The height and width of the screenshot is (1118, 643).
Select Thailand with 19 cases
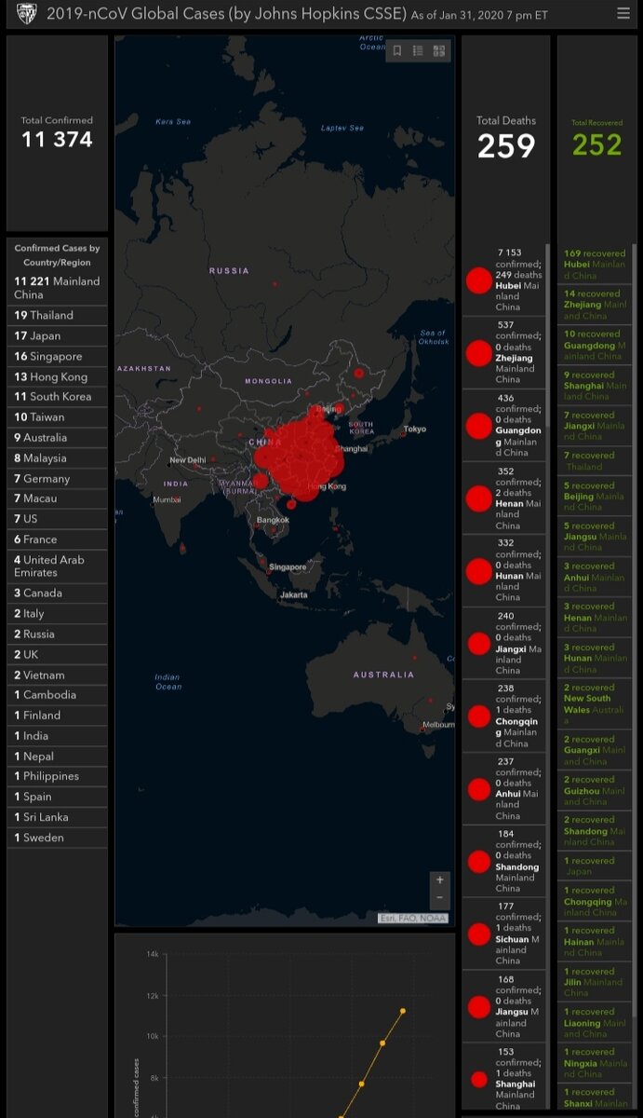[x=57, y=315]
